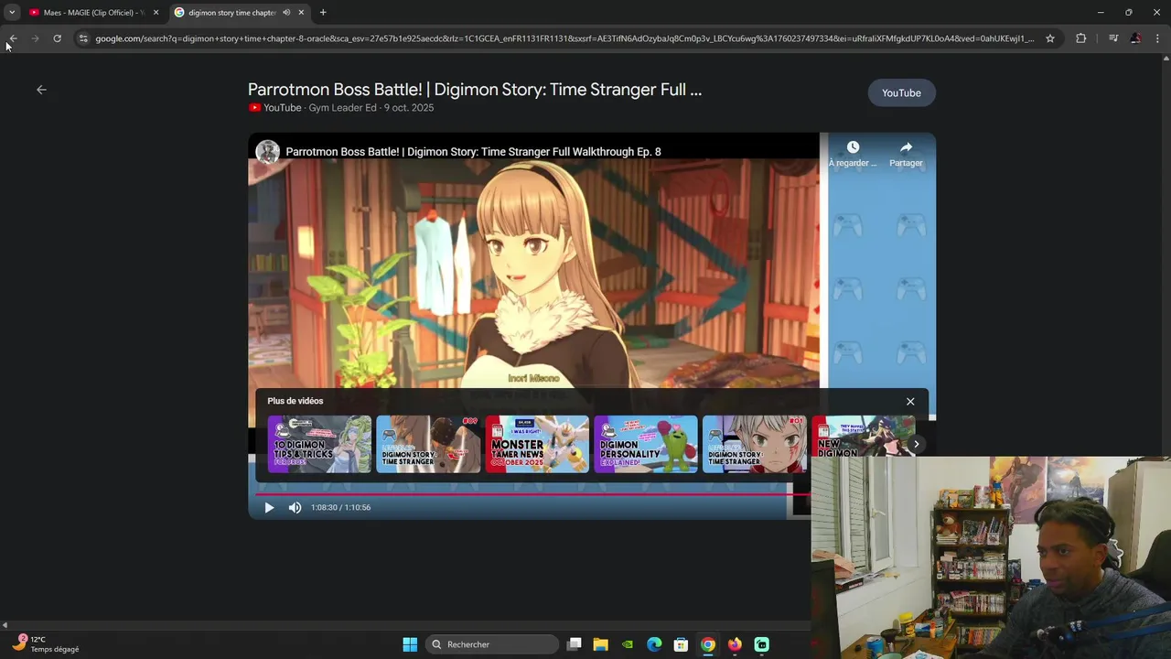
Task: View site information icon in address bar
Action: coord(83,38)
